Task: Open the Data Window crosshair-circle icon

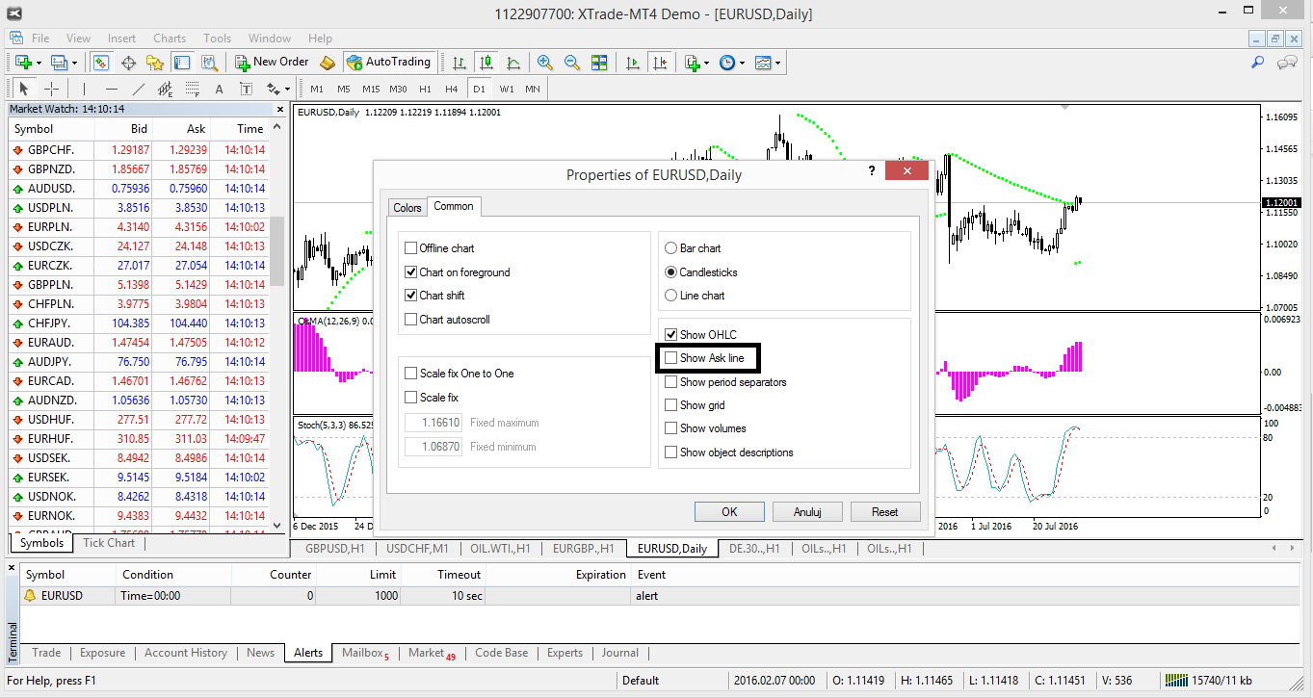Action: (x=128, y=63)
